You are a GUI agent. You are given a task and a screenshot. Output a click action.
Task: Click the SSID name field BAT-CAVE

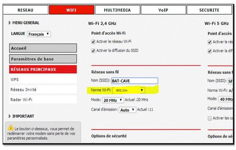click(x=134, y=81)
